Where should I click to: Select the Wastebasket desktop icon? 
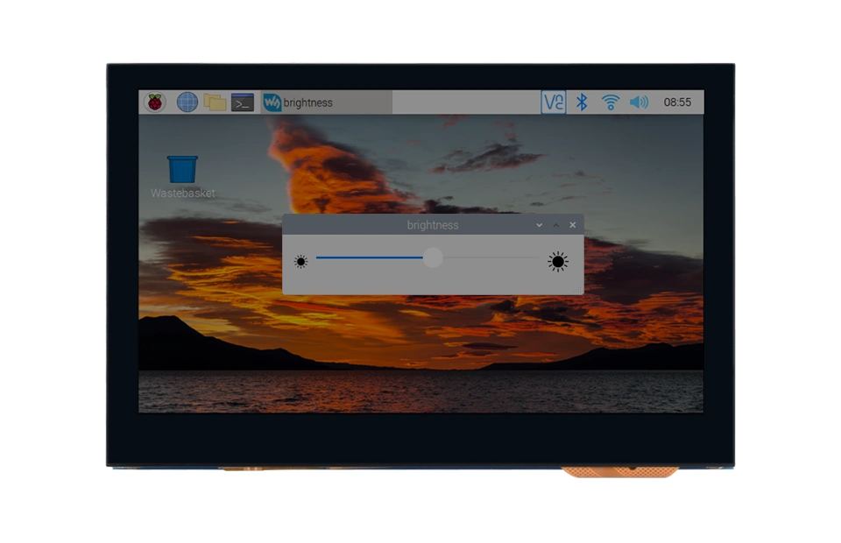182,171
